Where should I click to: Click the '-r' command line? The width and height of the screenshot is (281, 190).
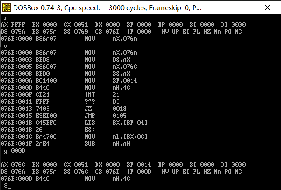[4, 18]
